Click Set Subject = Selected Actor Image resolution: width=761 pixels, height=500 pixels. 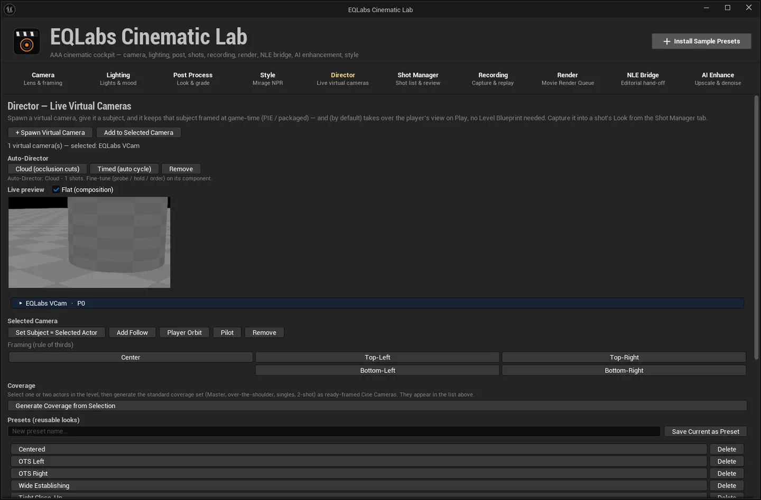(57, 332)
